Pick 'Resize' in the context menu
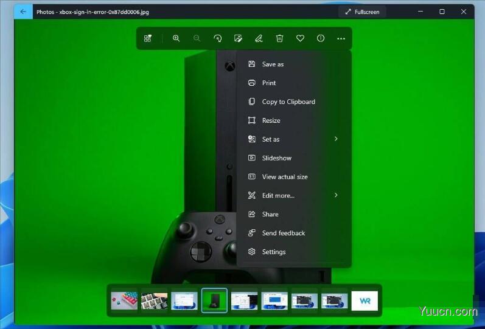The width and height of the screenshot is (485, 329). click(271, 120)
